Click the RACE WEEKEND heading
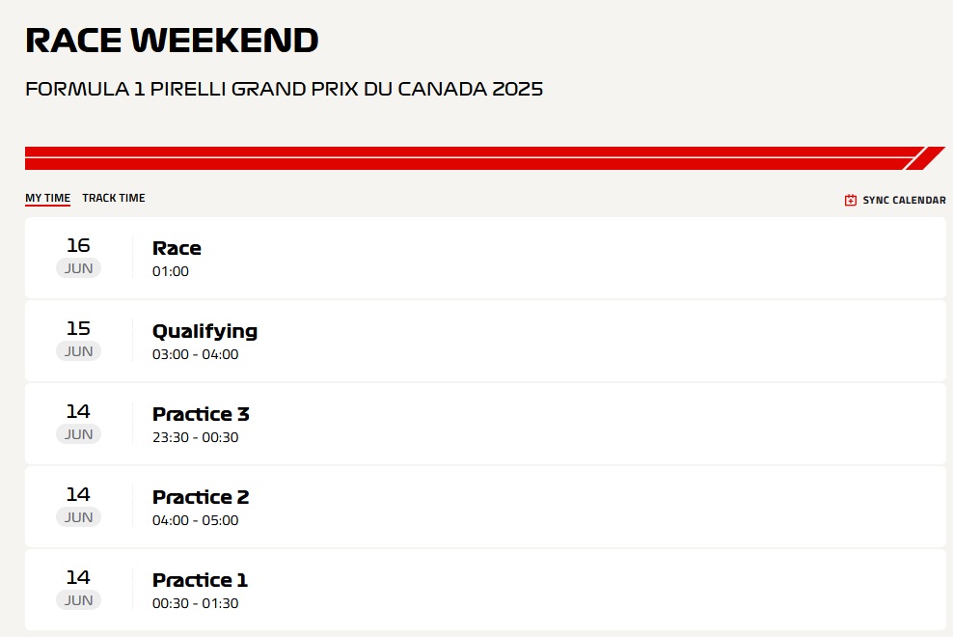953x637 pixels. [172, 41]
